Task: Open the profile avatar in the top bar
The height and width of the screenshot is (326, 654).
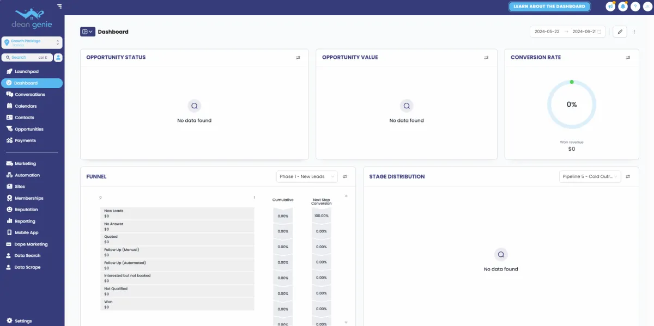Action: pos(647,7)
